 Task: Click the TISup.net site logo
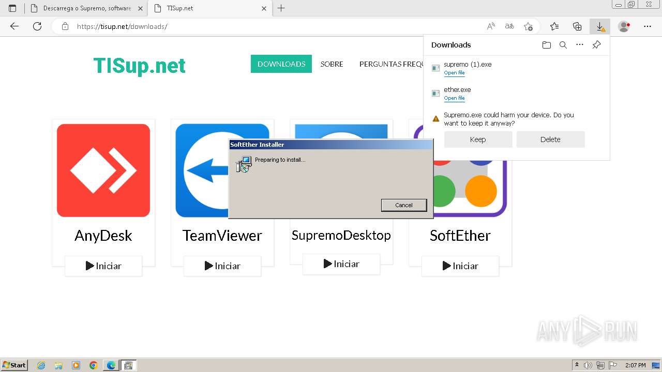[x=139, y=66]
